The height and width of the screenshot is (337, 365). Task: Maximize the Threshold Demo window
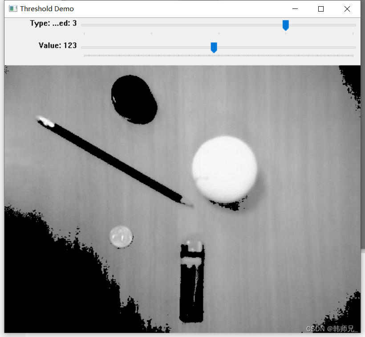point(321,8)
